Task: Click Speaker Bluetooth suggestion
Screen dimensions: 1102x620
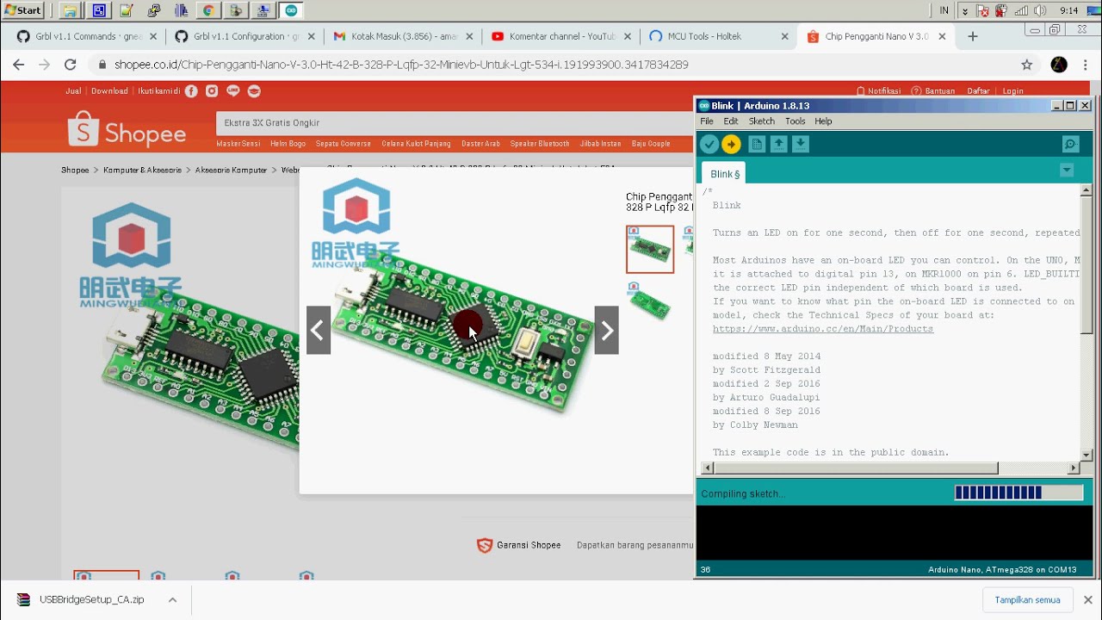Action: pyautogui.click(x=540, y=144)
